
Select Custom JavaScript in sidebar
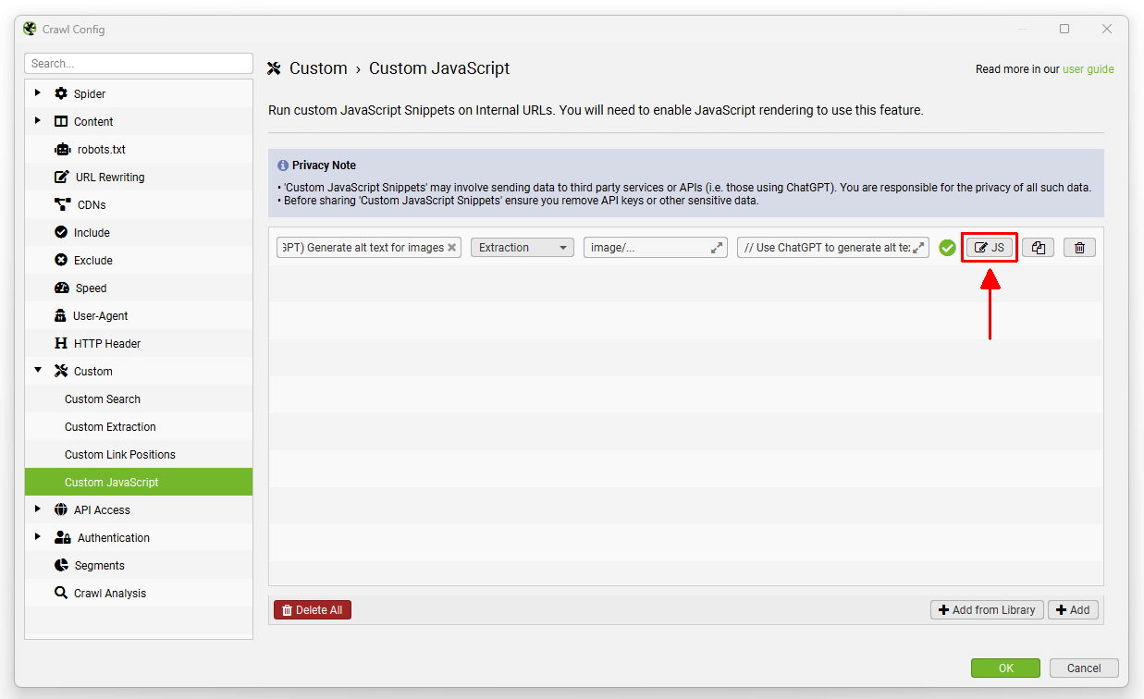click(139, 482)
